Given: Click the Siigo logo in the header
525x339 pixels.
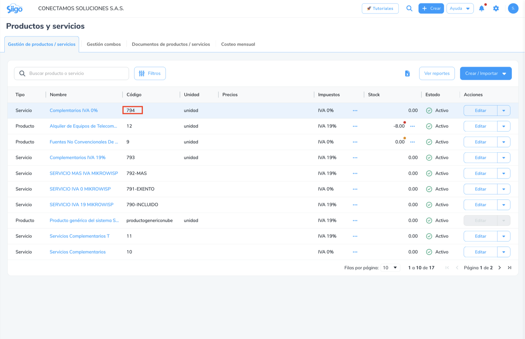Looking at the screenshot, I should tap(15, 8).
